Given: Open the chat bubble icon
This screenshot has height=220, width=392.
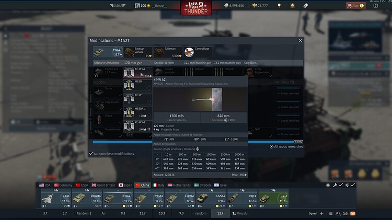Looking at the screenshot, I should [345, 213].
